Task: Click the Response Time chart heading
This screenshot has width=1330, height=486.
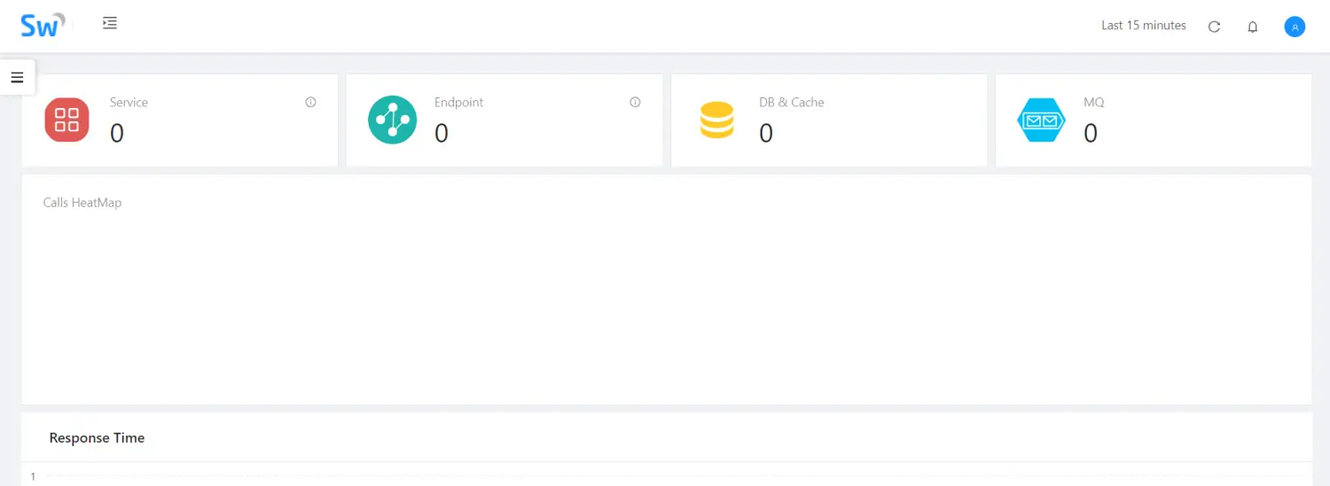Action: [97, 437]
